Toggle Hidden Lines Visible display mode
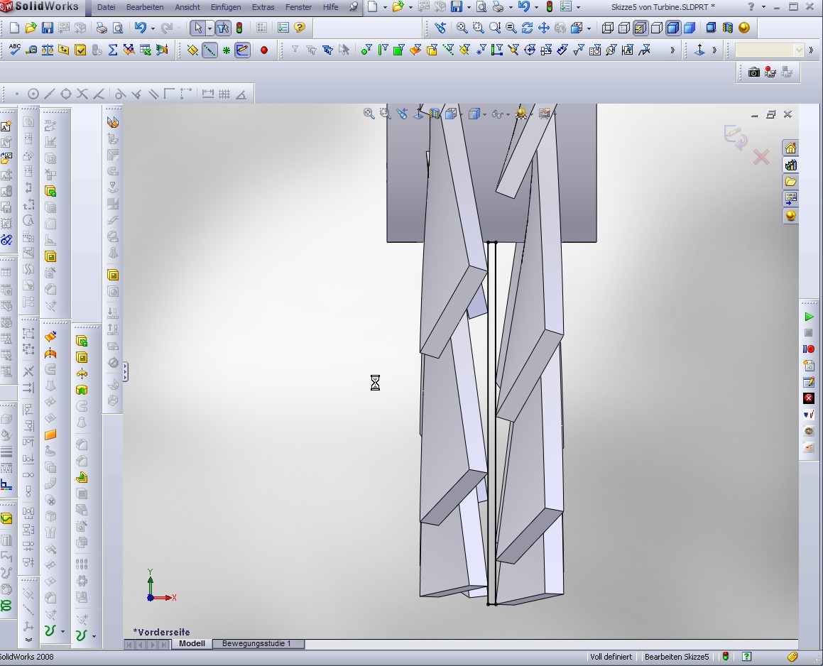Viewport: 823px width, 666px height. (x=624, y=28)
